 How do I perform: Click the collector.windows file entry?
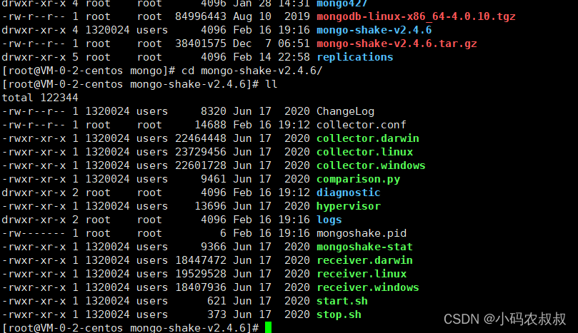pos(371,165)
